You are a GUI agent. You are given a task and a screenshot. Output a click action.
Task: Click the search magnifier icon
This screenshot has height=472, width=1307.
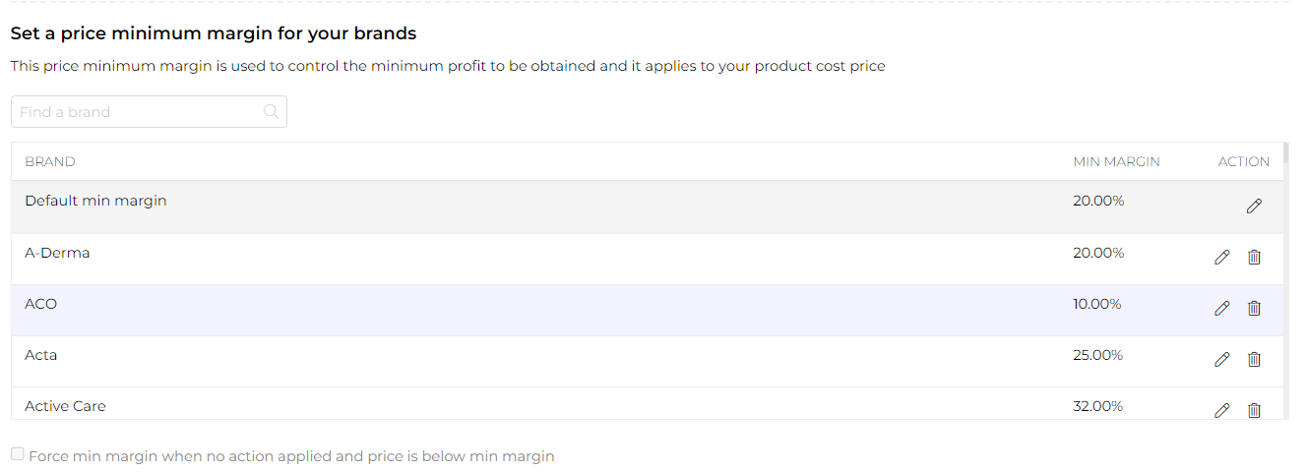click(272, 112)
